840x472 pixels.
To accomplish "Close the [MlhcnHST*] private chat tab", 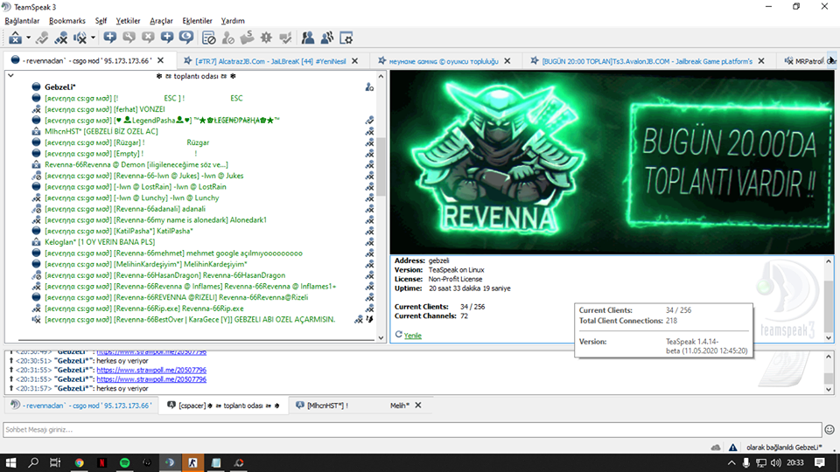I will tap(418, 406).
